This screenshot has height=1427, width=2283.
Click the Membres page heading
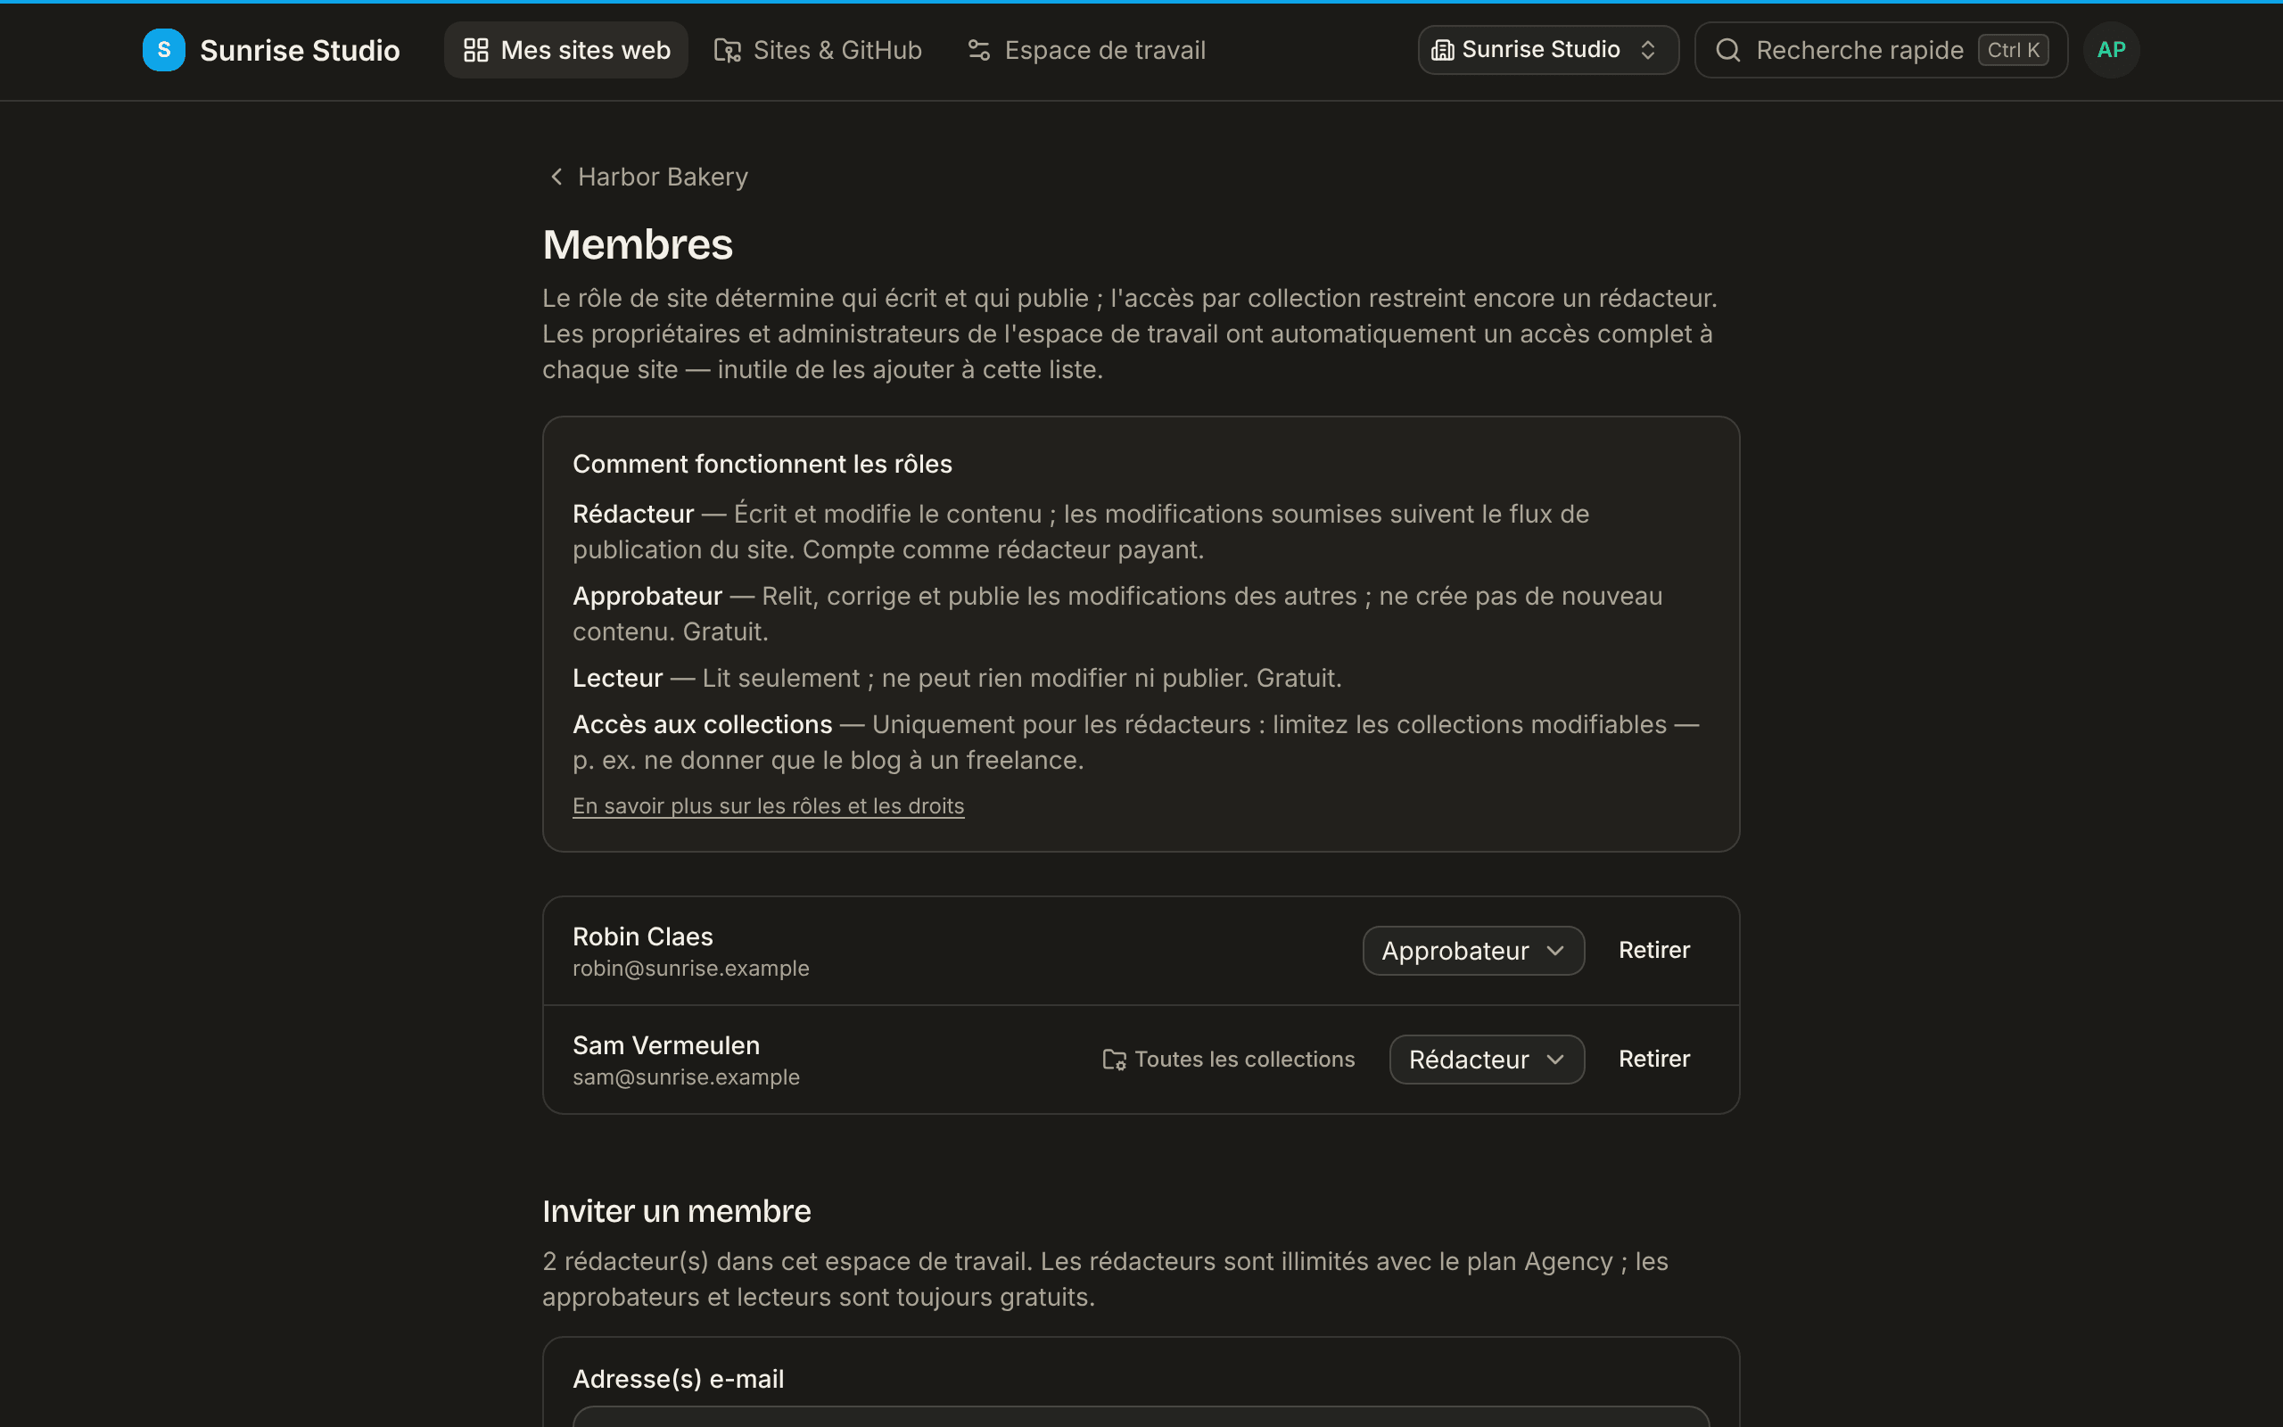coord(638,244)
